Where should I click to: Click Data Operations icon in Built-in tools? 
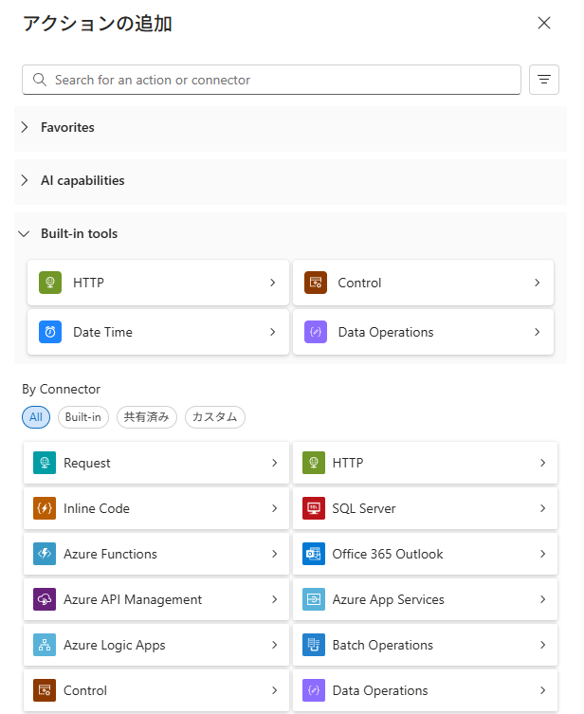point(316,332)
